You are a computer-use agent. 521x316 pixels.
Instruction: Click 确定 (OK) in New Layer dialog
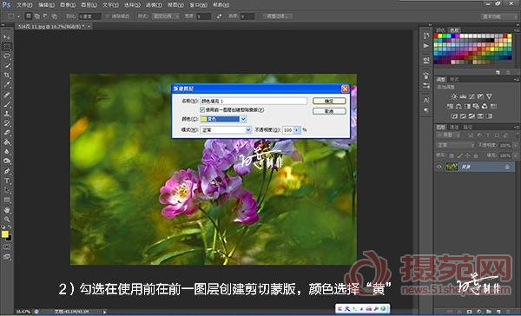(329, 101)
